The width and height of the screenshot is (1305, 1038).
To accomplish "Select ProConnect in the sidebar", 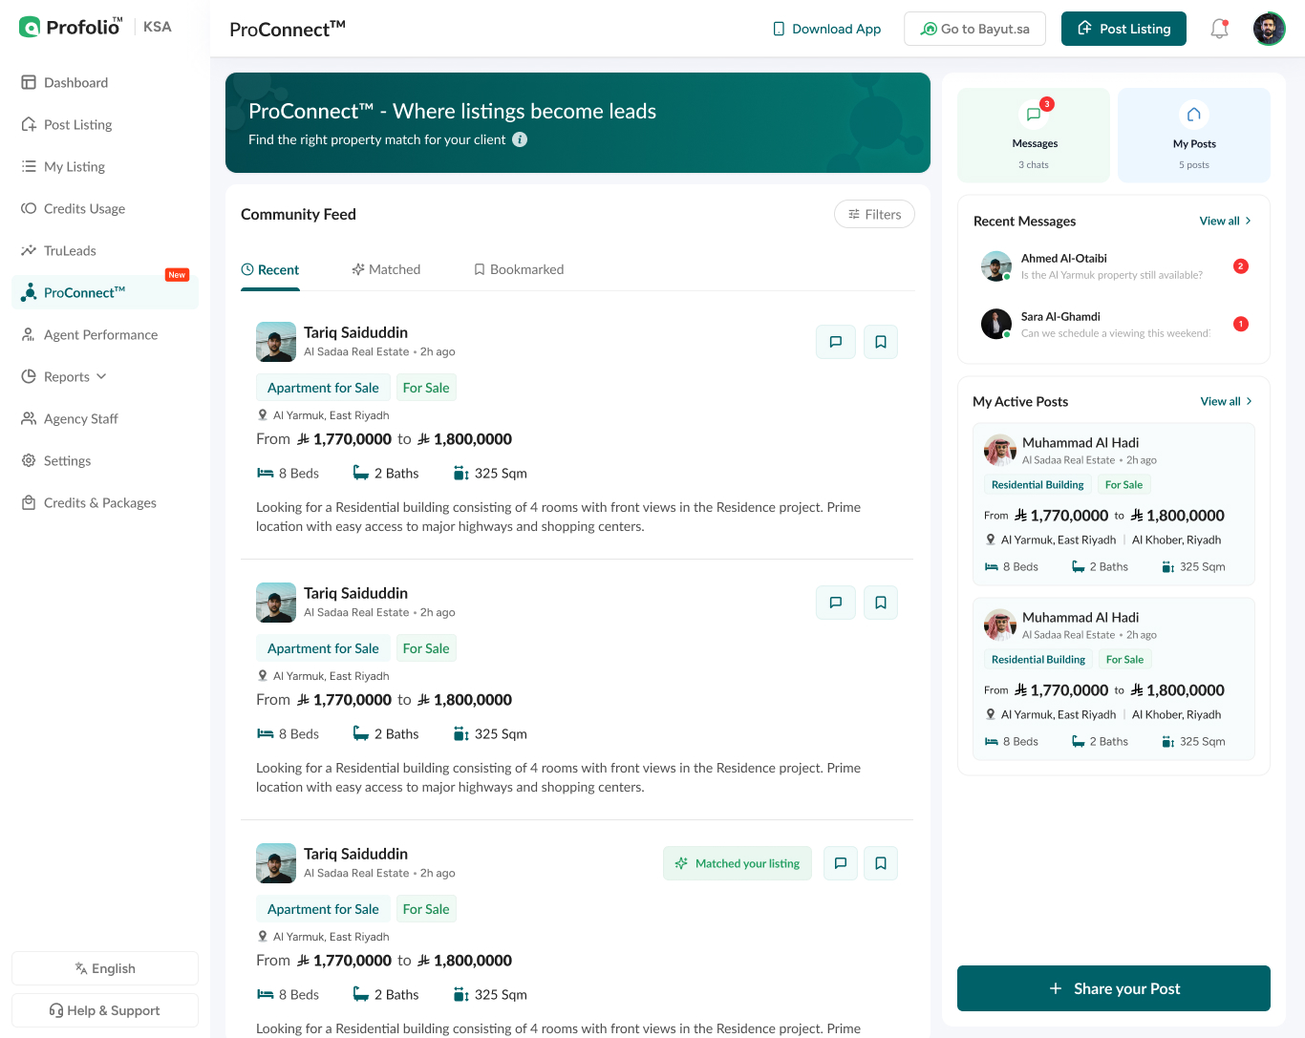I will (105, 292).
